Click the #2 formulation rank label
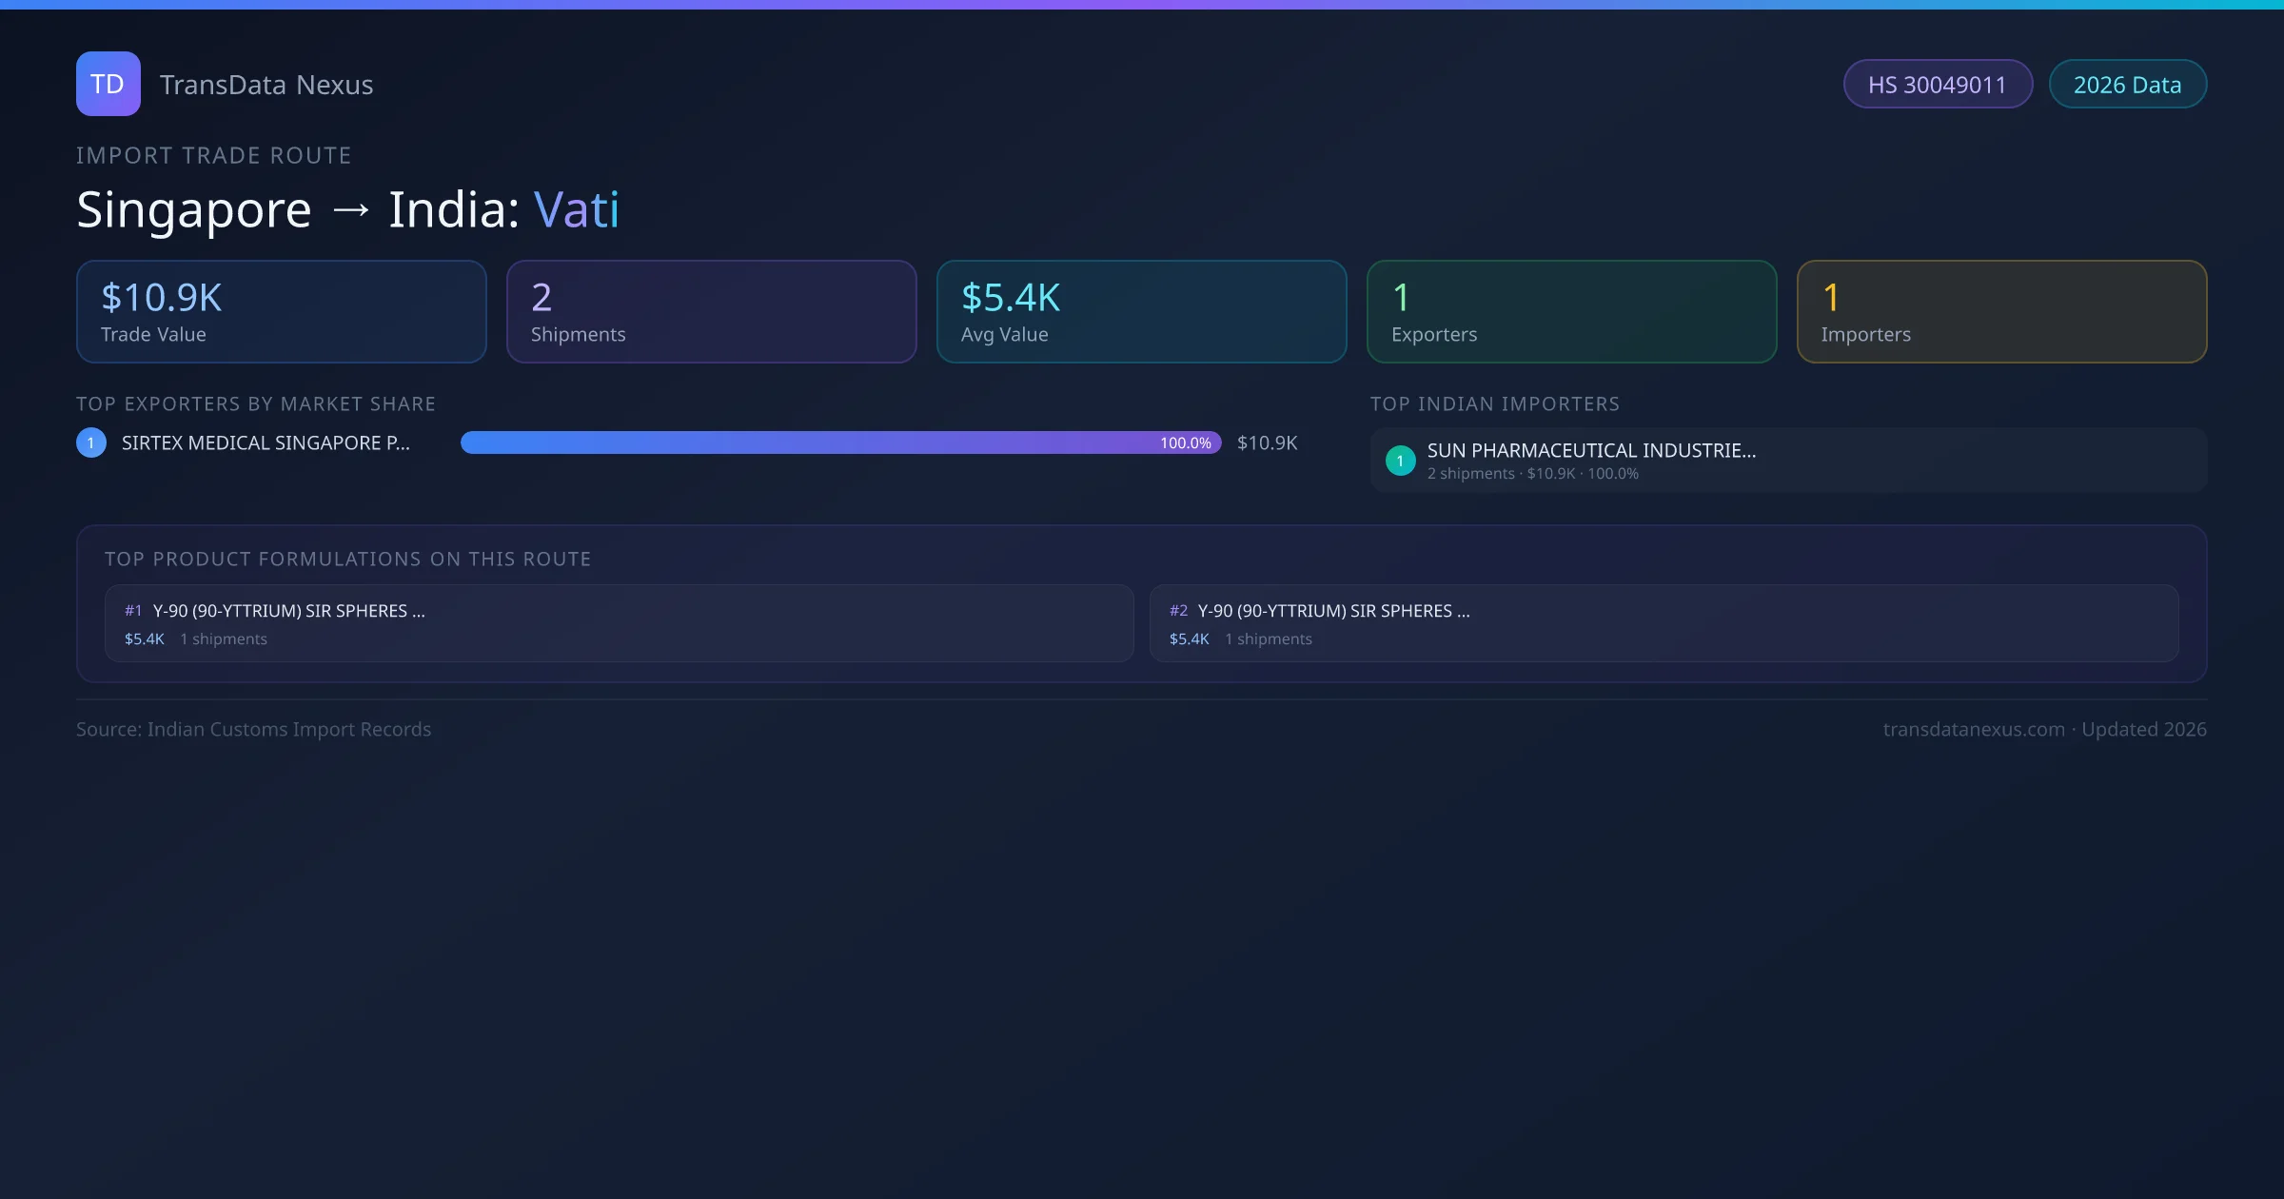The width and height of the screenshot is (2284, 1199). (1178, 611)
